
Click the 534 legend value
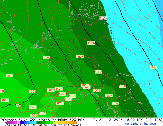40,125
